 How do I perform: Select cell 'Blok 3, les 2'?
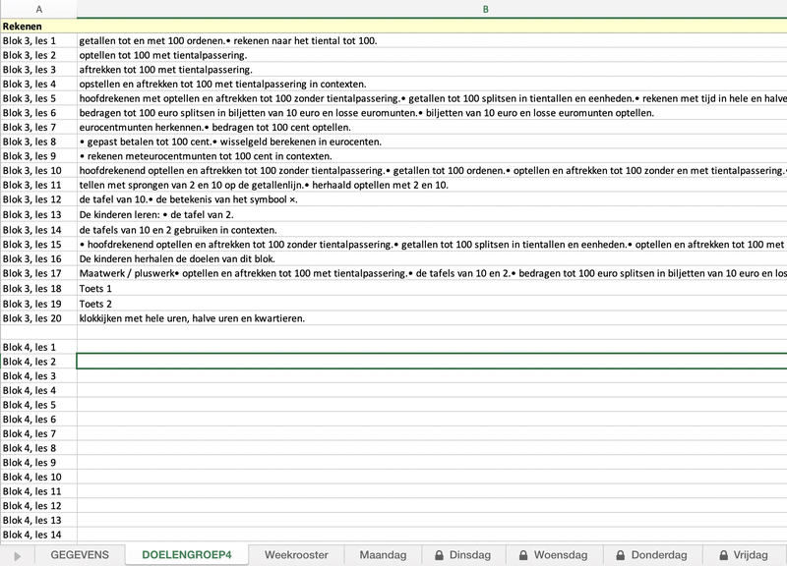38,55
